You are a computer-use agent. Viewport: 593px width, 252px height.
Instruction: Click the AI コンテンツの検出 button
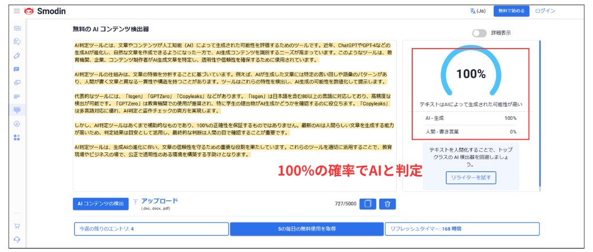(101, 203)
